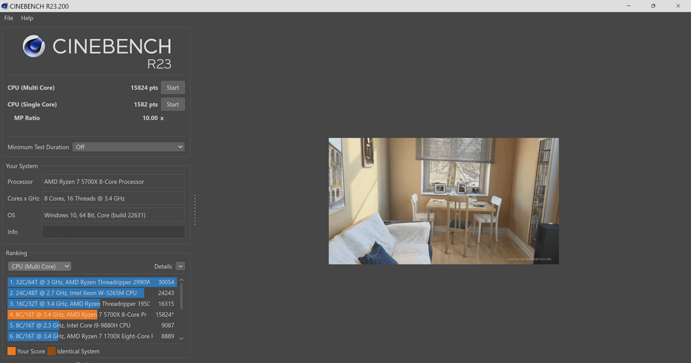Start the CPU Single Core test
Screen dimensions: 691x363
173,104
